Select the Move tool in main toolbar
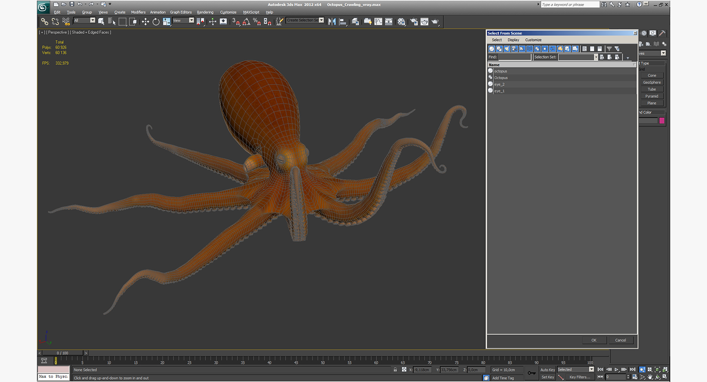 click(x=145, y=21)
